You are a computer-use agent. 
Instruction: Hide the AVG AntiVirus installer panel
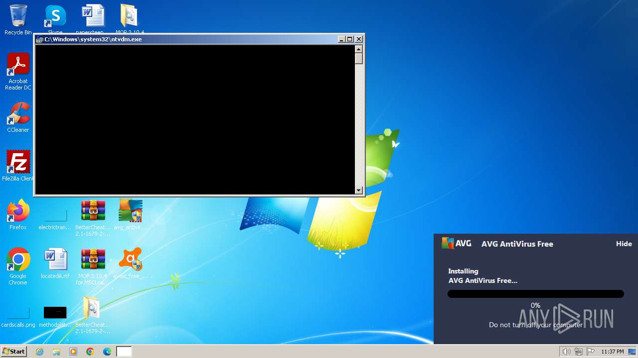(x=624, y=244)
